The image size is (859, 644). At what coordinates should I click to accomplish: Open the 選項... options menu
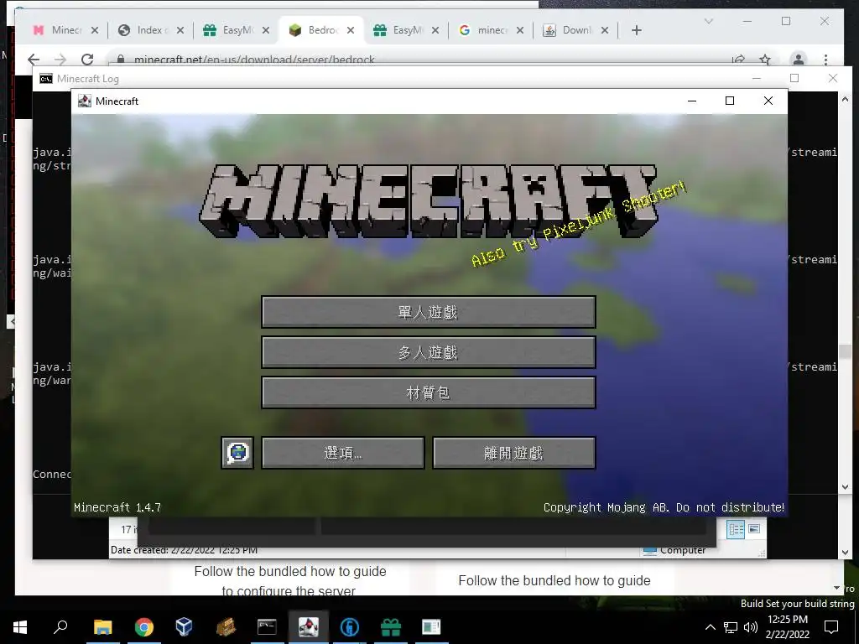[343, 453]
